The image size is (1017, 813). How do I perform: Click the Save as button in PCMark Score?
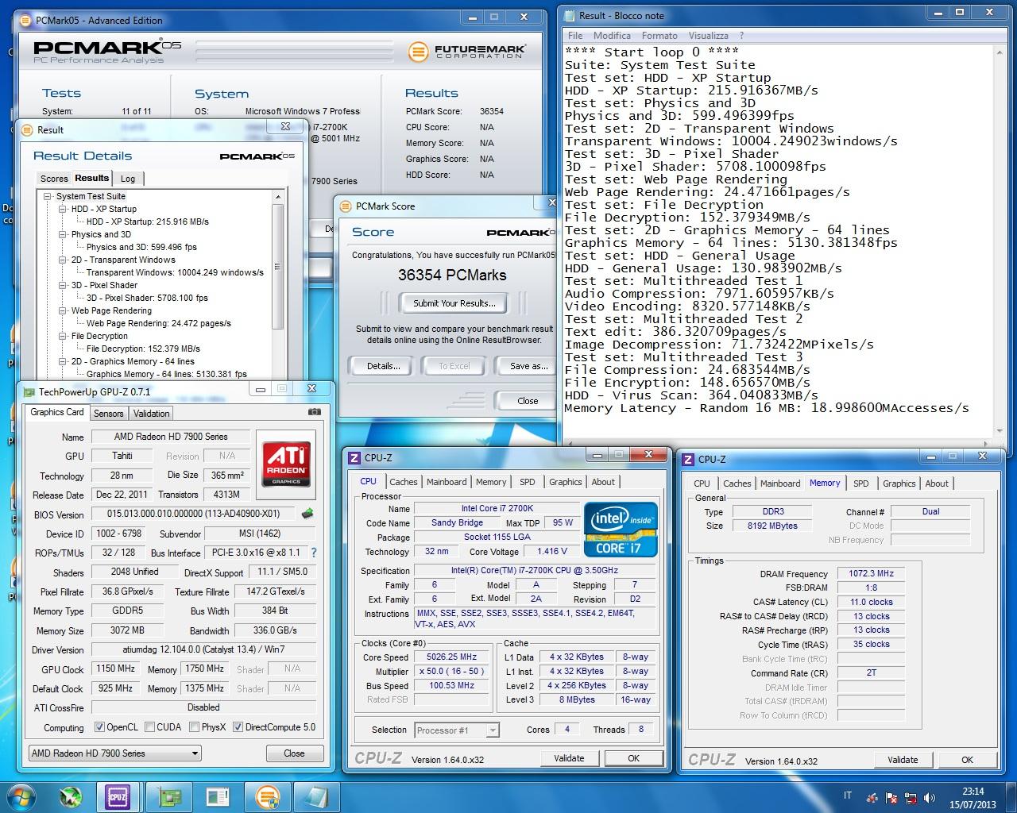click(x=528, y=366)
